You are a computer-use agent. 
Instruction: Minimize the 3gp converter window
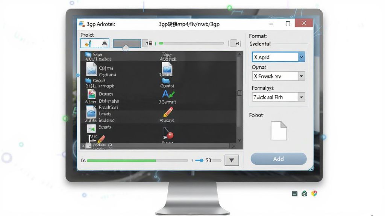pos(271,24)
